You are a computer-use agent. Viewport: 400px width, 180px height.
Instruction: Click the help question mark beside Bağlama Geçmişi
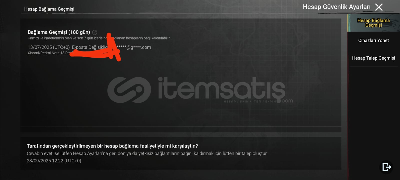pos(95,32)
